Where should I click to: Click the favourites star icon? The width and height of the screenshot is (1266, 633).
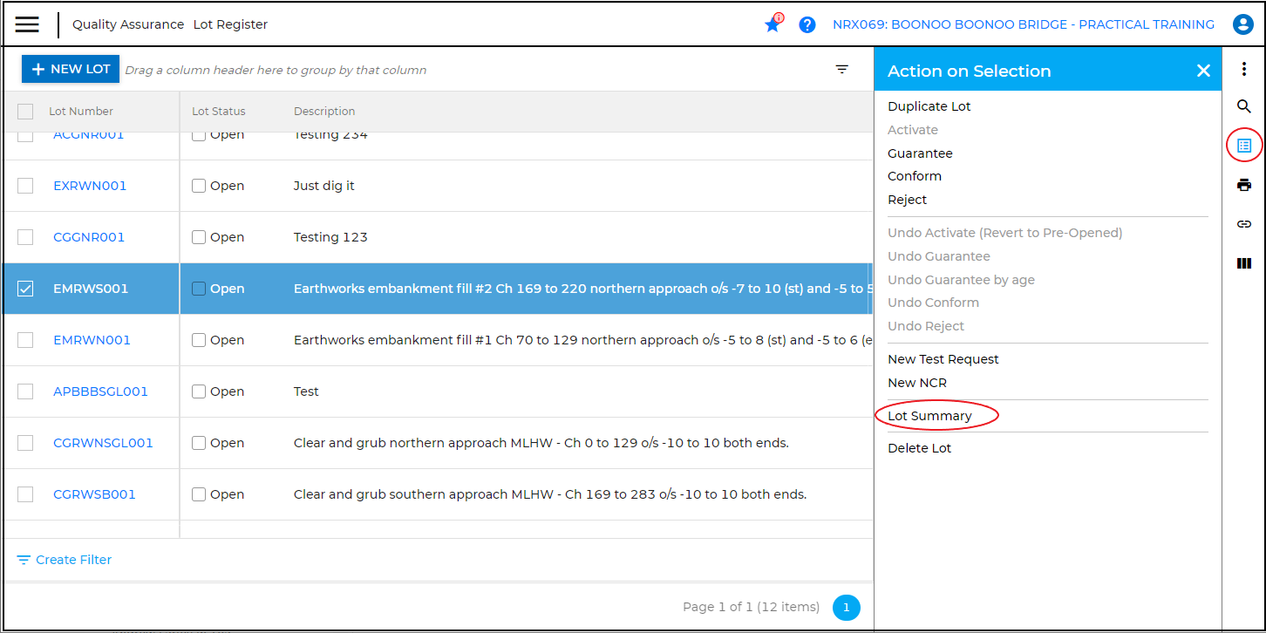pos(773,24)
